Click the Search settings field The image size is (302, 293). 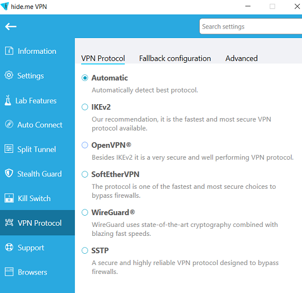(x=251, y=26)
